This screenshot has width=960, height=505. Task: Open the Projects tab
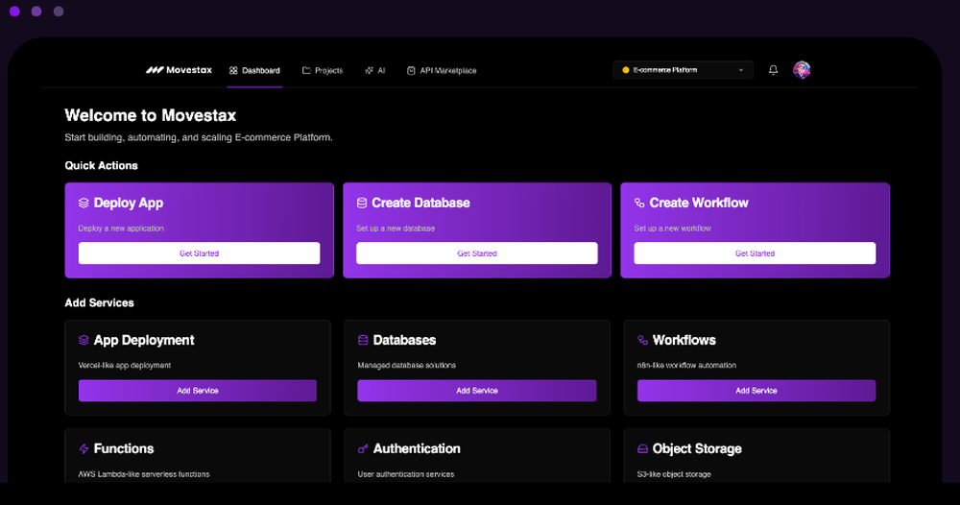click(x=323, y=71)
